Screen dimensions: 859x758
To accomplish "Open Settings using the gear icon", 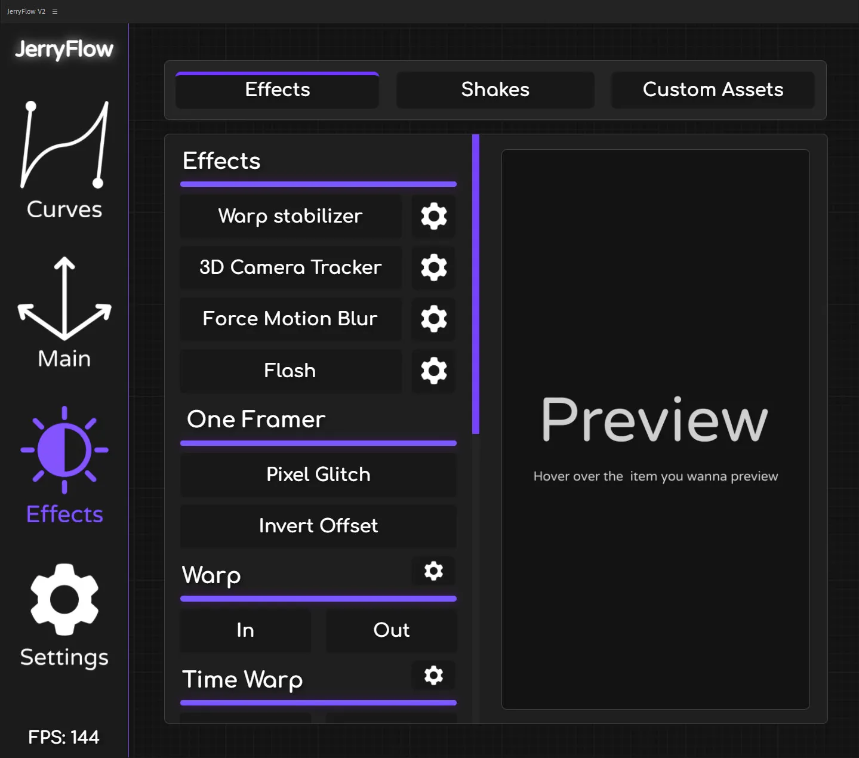I will pyautogui.click(x=64, y=600).
